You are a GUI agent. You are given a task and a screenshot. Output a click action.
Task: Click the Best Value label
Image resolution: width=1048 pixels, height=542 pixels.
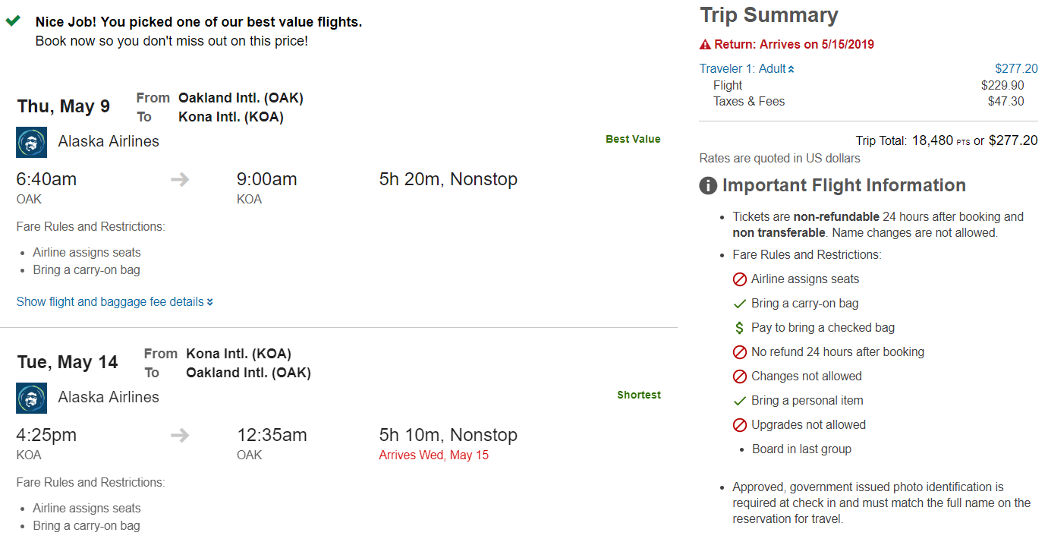[633, 140]
